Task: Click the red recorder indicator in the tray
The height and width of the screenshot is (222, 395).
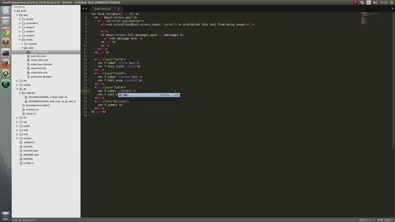Action: click(x=355, y=2)
